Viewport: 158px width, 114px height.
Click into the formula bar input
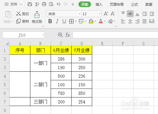(115, 35)
